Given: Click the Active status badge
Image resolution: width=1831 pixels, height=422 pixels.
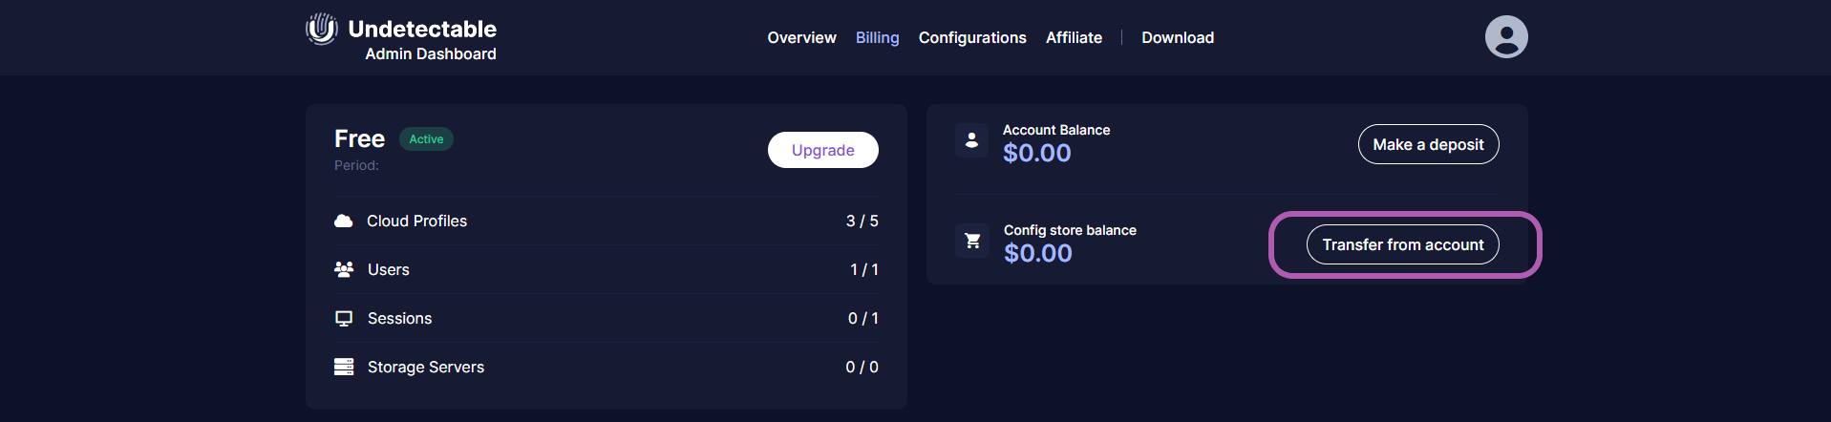Looking at the screenshot, I should pos(426,139).
